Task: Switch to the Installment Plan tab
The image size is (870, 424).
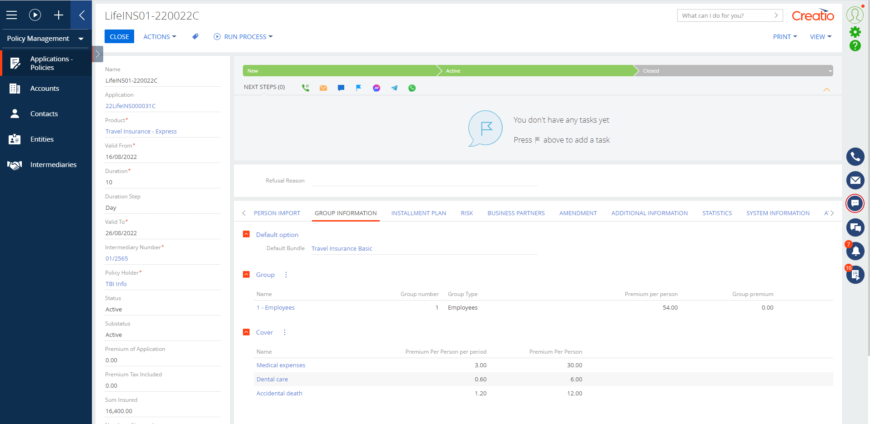Action: (418, 213)
